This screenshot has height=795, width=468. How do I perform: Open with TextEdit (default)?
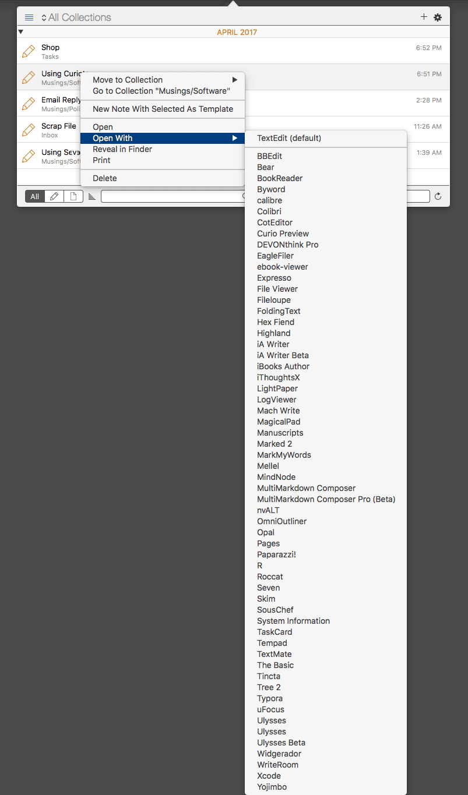326,138
